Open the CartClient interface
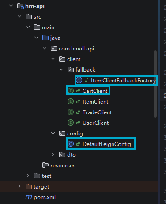This screenshot has height=204, width=166. click(95, 91)
